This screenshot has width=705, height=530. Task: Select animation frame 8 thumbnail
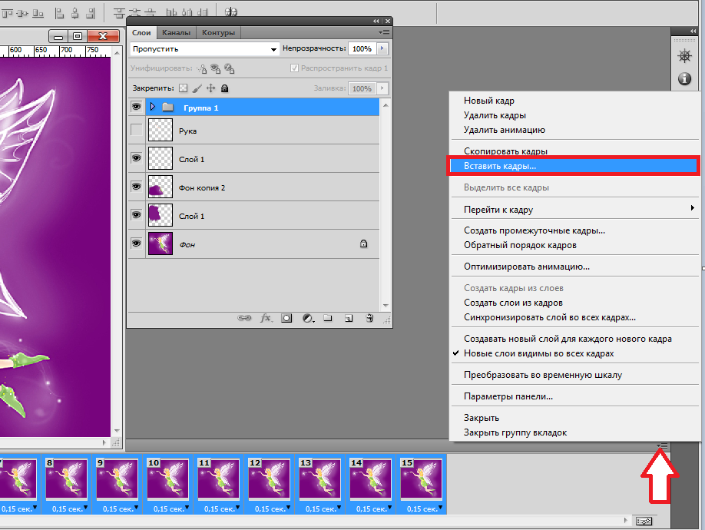(66, 479)
